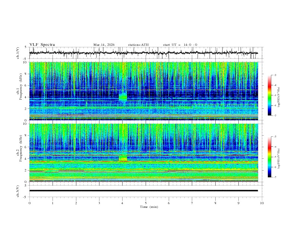Click time axis tick label "9"

[x=238, y=203]
